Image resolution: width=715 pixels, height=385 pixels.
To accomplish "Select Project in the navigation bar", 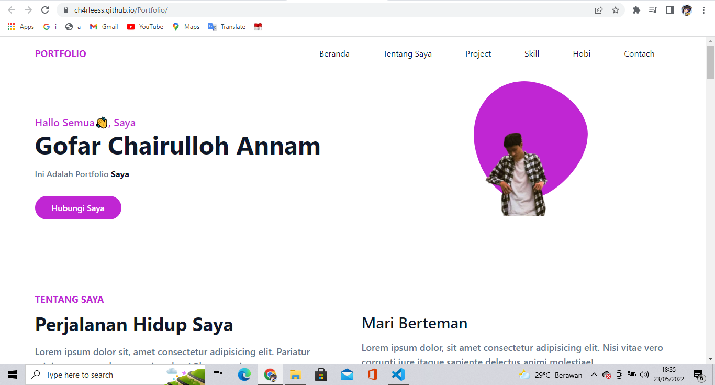I will tap(478, 54).
